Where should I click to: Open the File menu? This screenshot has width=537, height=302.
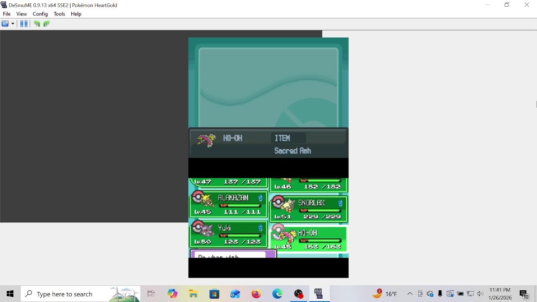point(7,14)
